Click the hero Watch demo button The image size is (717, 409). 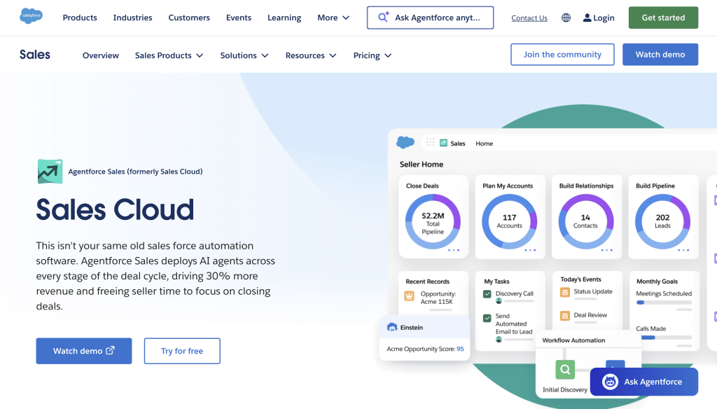84,351
